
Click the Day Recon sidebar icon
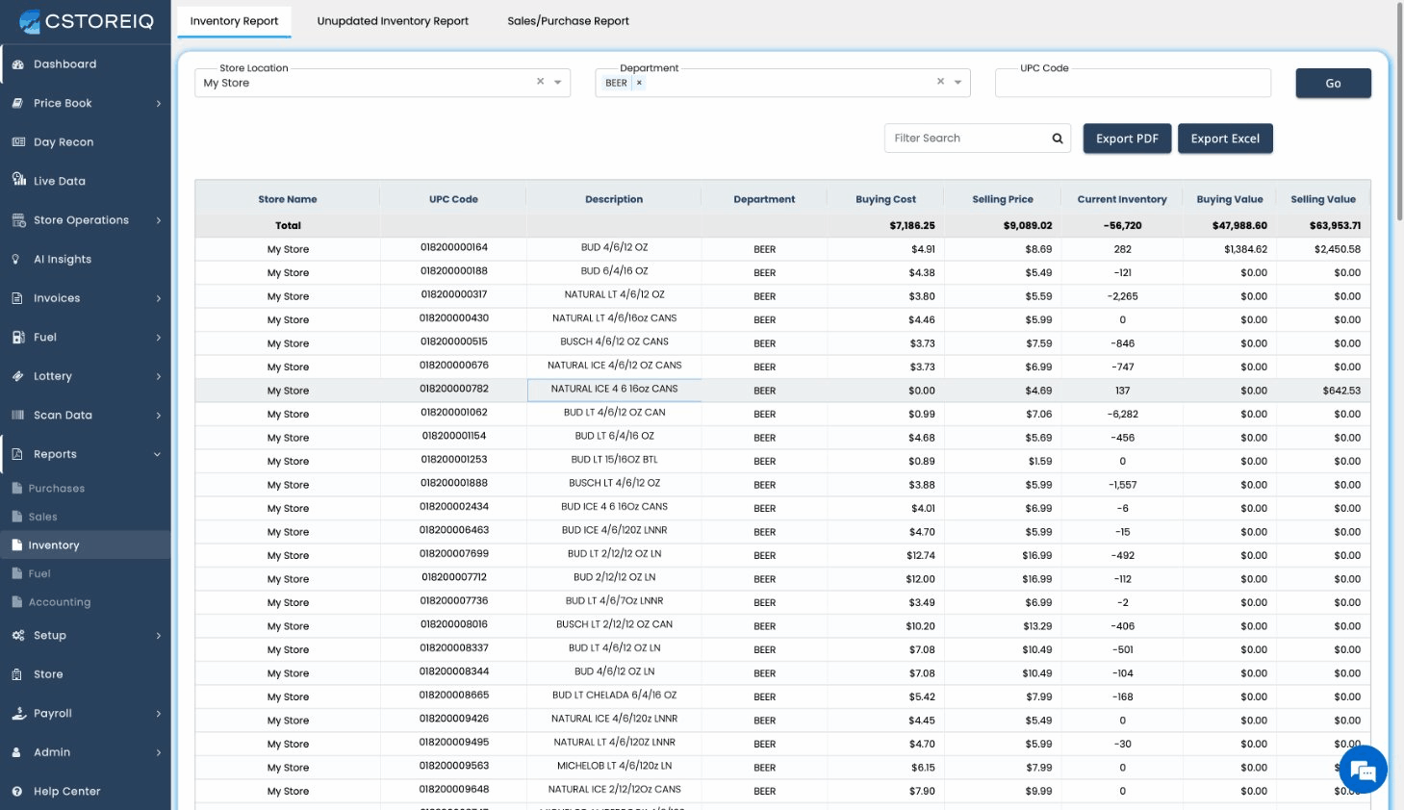[17, 142]
